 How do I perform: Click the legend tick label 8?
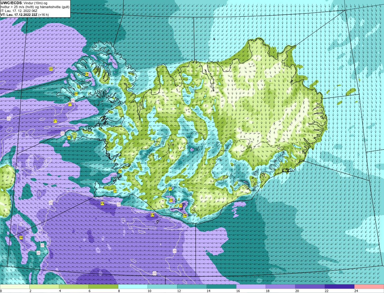click(x=118, y=291)
